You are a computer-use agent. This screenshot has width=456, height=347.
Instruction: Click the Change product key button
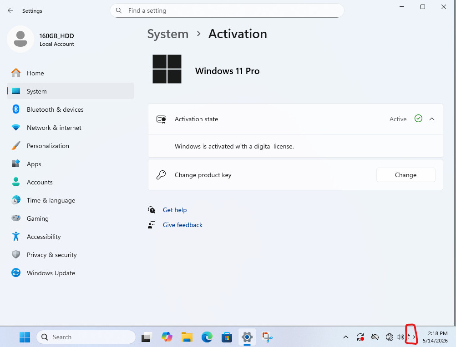[405, 175]
